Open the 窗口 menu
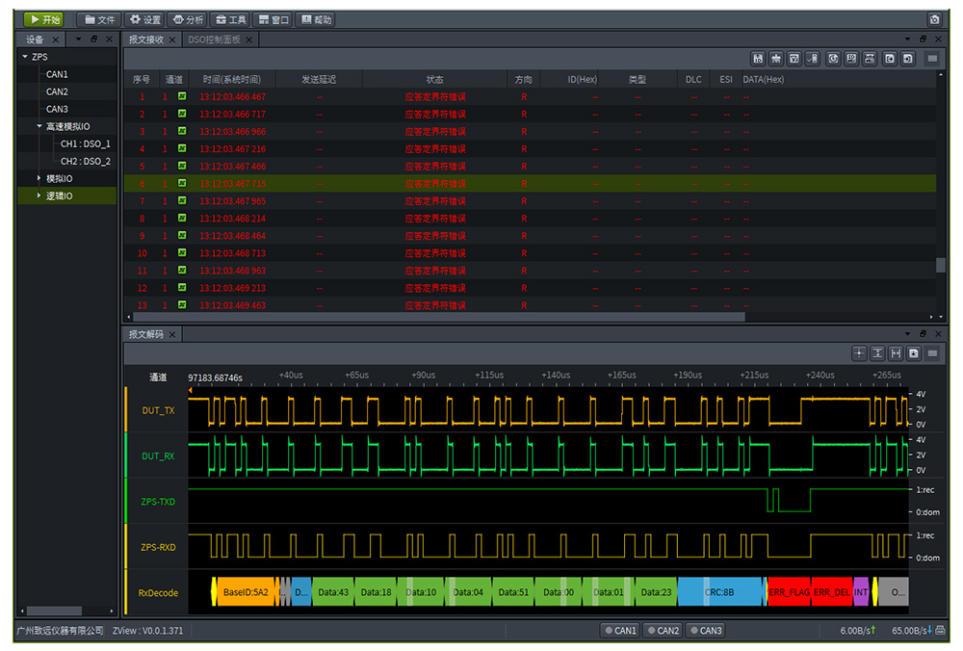The height and width of the screenshot is (651, 963). (273, 19)
